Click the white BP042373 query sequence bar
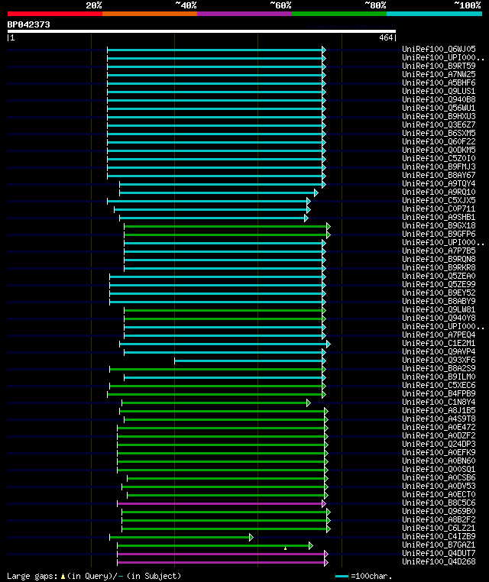The height and width of the screenshot is (582, 489). [202, 31]
